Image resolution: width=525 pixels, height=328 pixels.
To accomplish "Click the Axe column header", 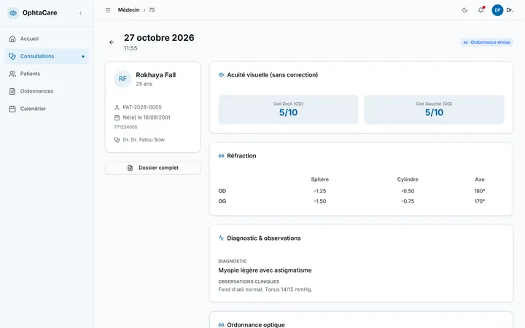I will pos(480,179).
